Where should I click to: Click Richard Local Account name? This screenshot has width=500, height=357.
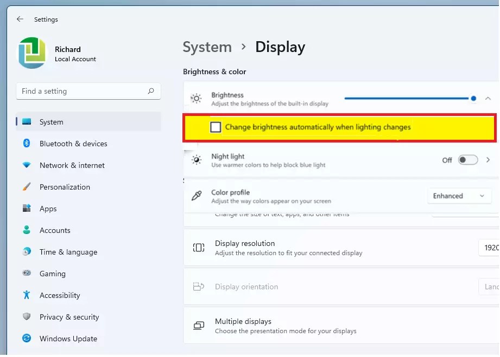tap(75, 54)
